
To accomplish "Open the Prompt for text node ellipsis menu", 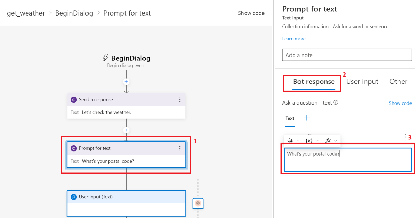I will click(x=180, y=148).
